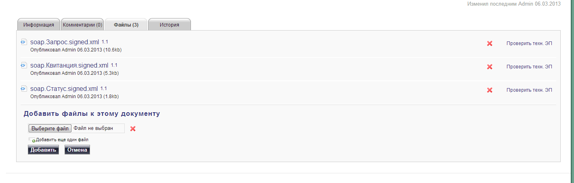
Task: Go to the История tab
Action: click(x=170, y=25)
